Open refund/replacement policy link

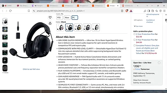pos(153,15)
